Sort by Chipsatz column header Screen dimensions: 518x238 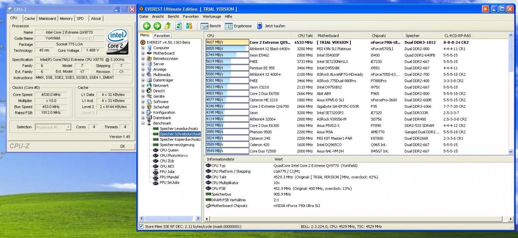tap(386, 36)
